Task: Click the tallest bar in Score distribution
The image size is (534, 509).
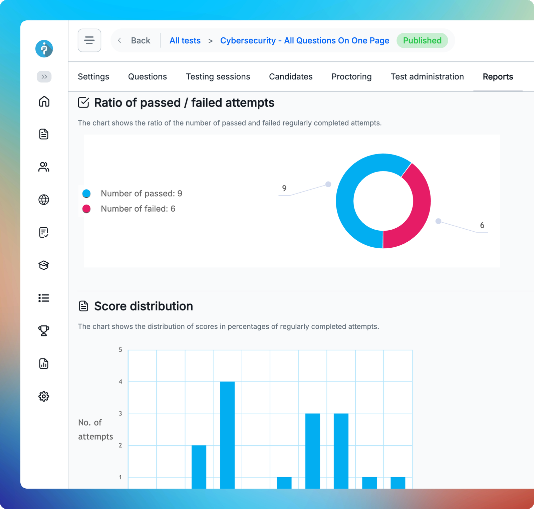Action: pyautogui.click(x=227, y=434)
